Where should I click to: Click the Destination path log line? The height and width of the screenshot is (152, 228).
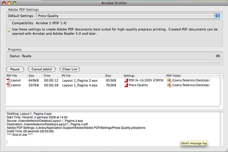pos(47,124)
